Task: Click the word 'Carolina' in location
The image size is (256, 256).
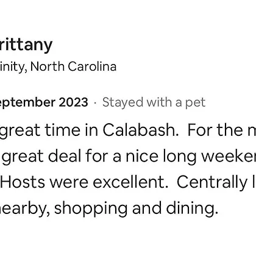Action: coord(92,66)
